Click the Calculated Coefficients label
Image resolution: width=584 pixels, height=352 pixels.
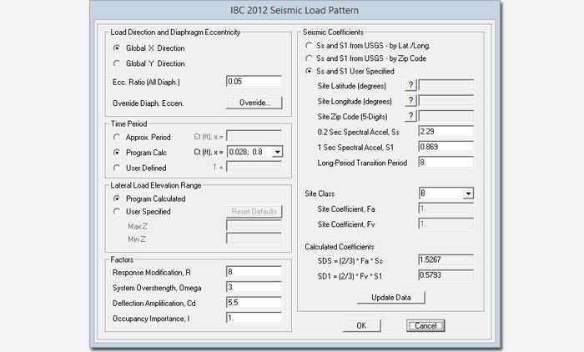(340, 247)
